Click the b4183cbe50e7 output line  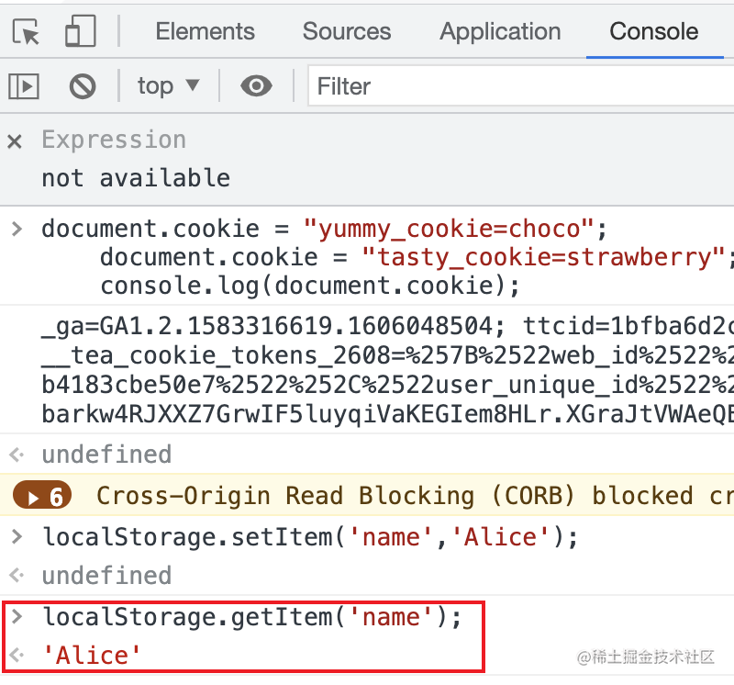[x=387, y=385]
